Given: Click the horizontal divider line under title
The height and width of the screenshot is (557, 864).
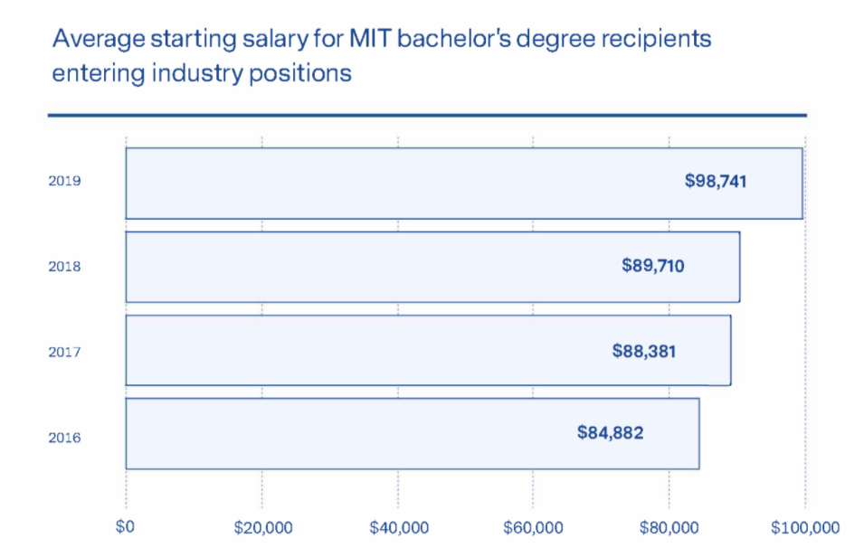Looking at the screenshot, I should 426,116.
